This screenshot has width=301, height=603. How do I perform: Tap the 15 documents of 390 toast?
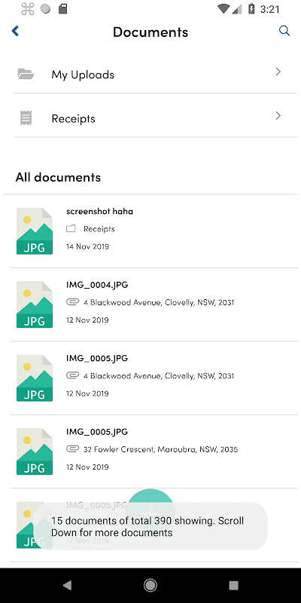click(x=150, y=526)
